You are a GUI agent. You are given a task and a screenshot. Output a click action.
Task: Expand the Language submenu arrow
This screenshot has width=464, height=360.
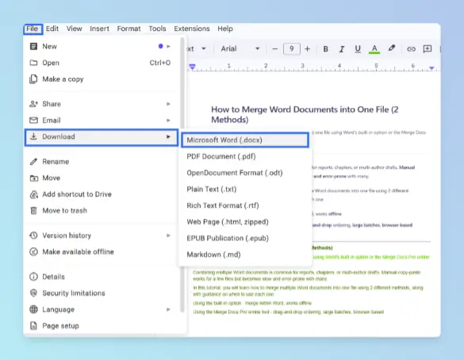(168, 309)
